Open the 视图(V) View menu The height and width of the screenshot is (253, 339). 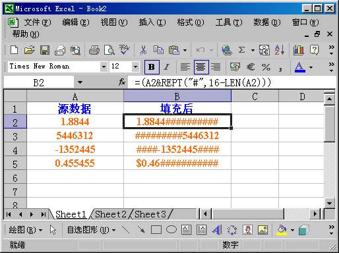point(114,22)
